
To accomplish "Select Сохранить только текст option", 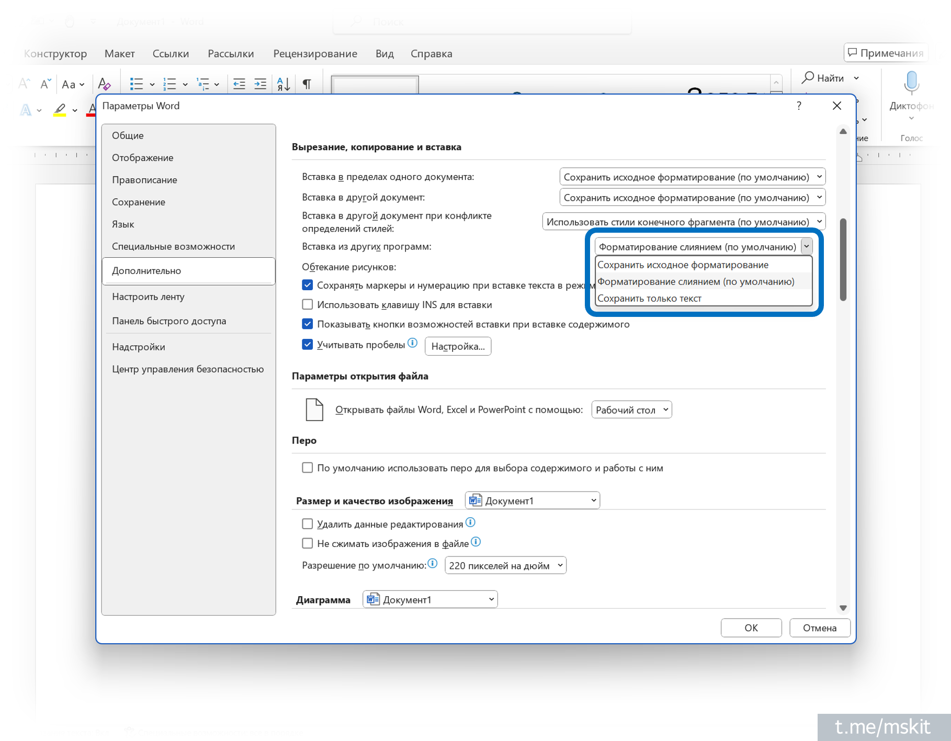I will click(x=704, y=298).
